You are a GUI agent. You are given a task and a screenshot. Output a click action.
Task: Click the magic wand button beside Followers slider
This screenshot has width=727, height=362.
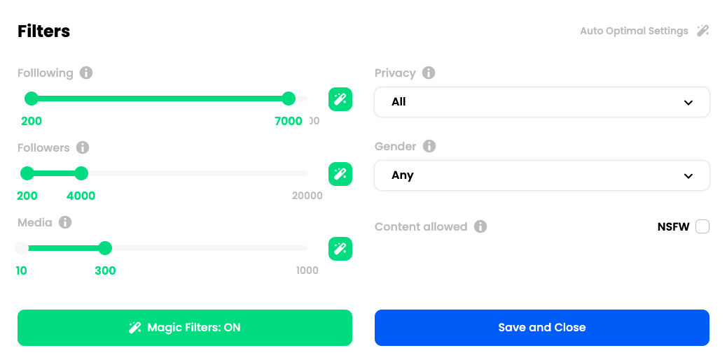point(340,174)
